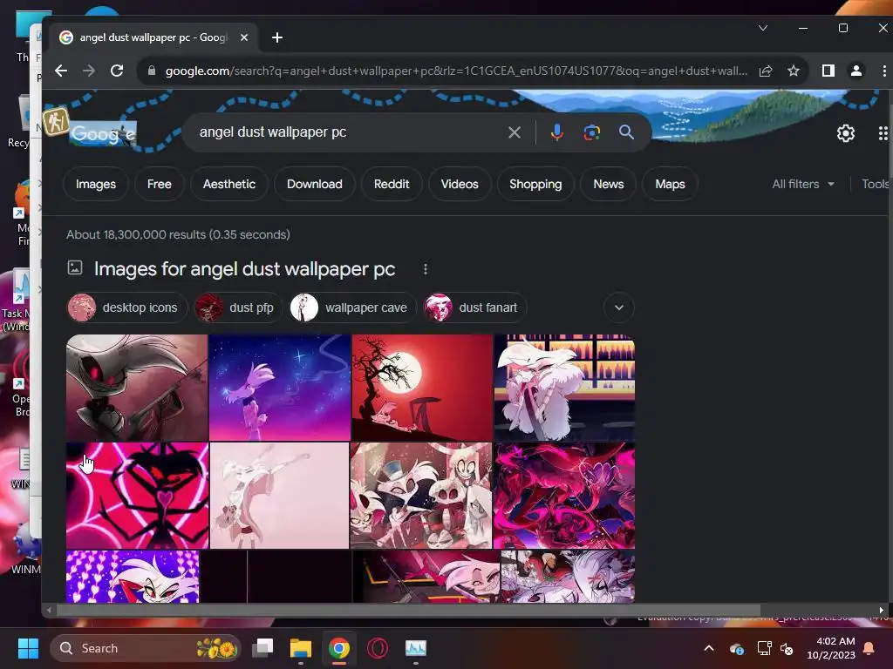Open the starry purple night thumbnail
Image resolution: width=893 pixels, height=669 pixels.
280,388
